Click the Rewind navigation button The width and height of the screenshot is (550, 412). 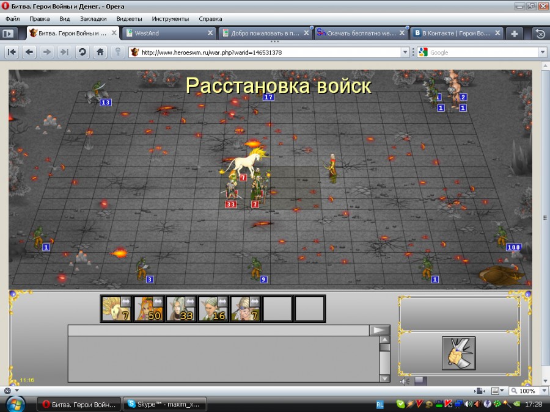point(12,52)
